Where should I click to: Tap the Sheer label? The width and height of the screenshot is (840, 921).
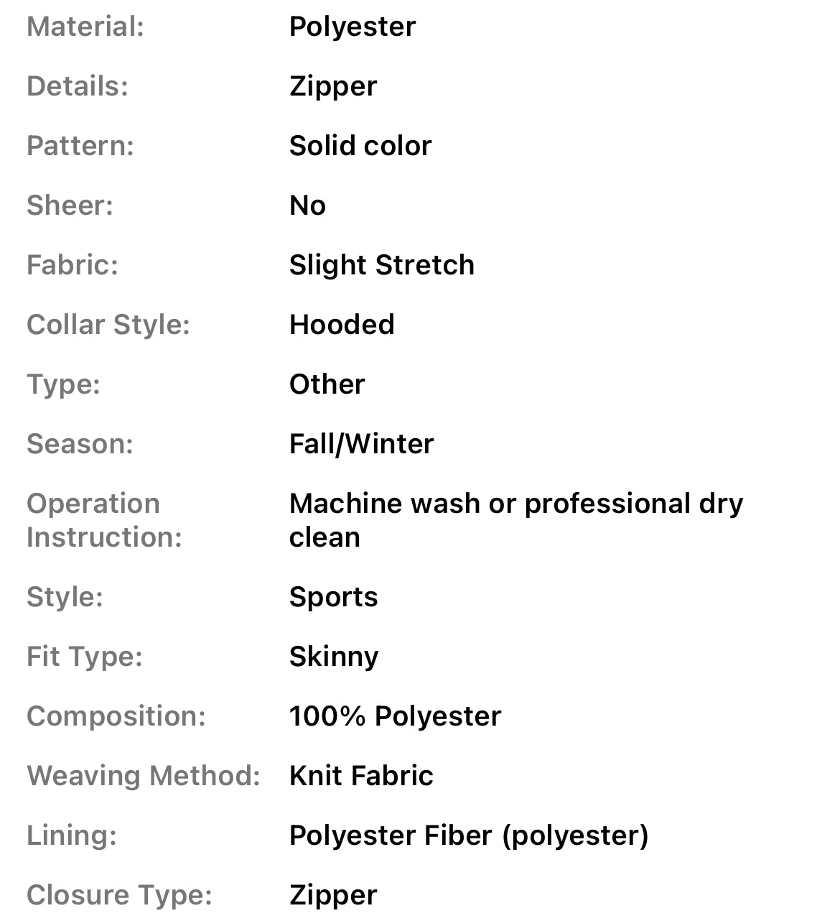[x=70, y=206]
